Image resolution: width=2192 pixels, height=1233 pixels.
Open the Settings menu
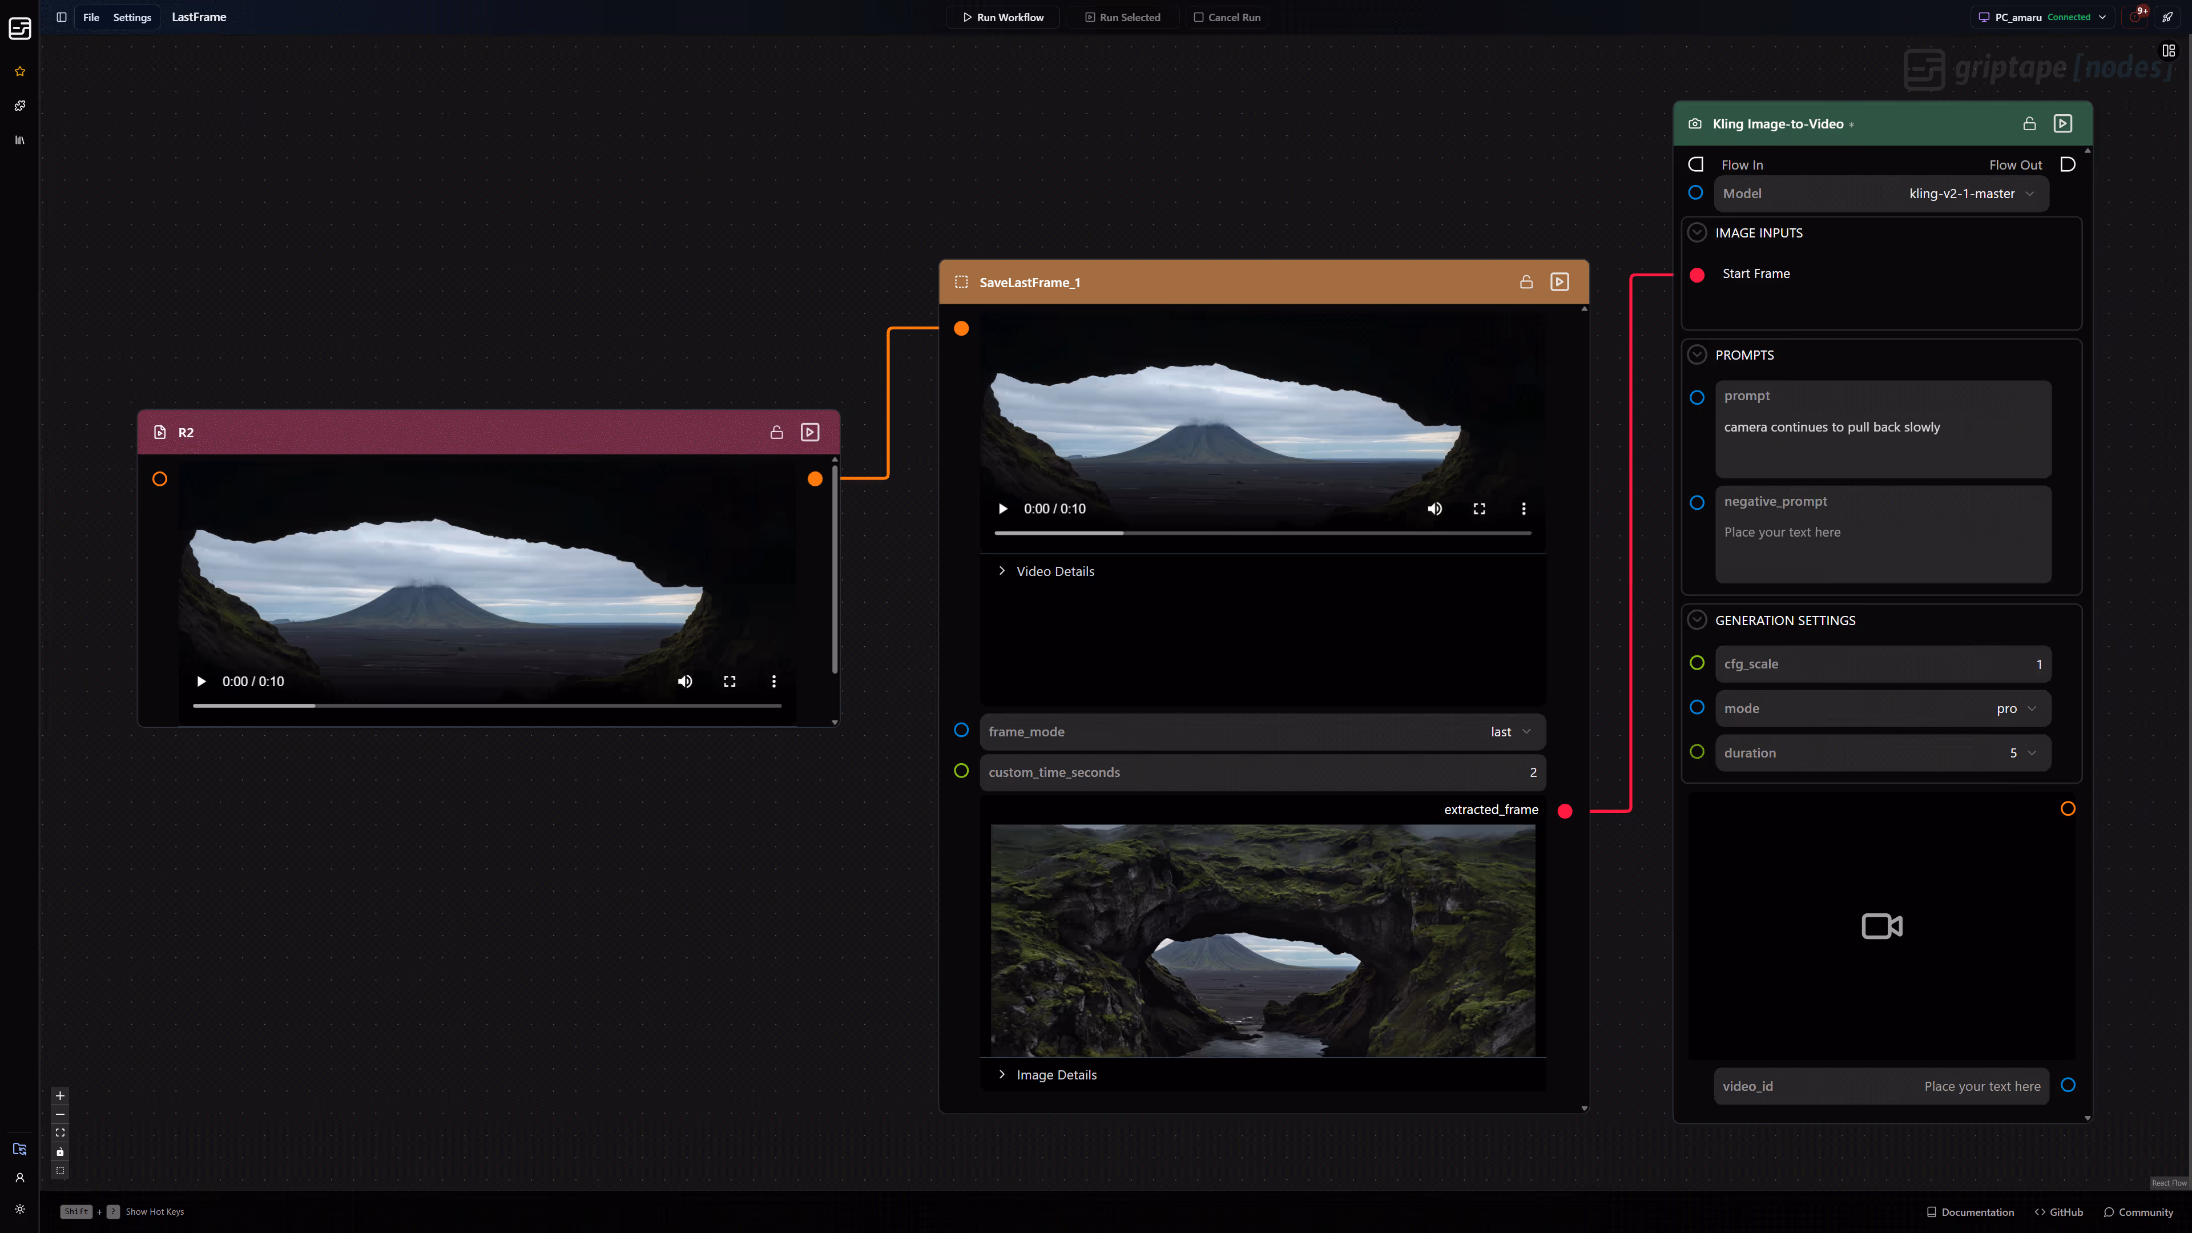pyautogui.click(x=132, y=16)
